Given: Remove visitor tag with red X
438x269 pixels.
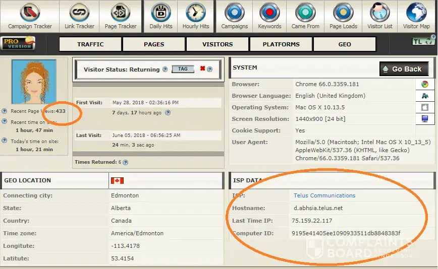Looking at the screenshot, I should coord(202,69).
